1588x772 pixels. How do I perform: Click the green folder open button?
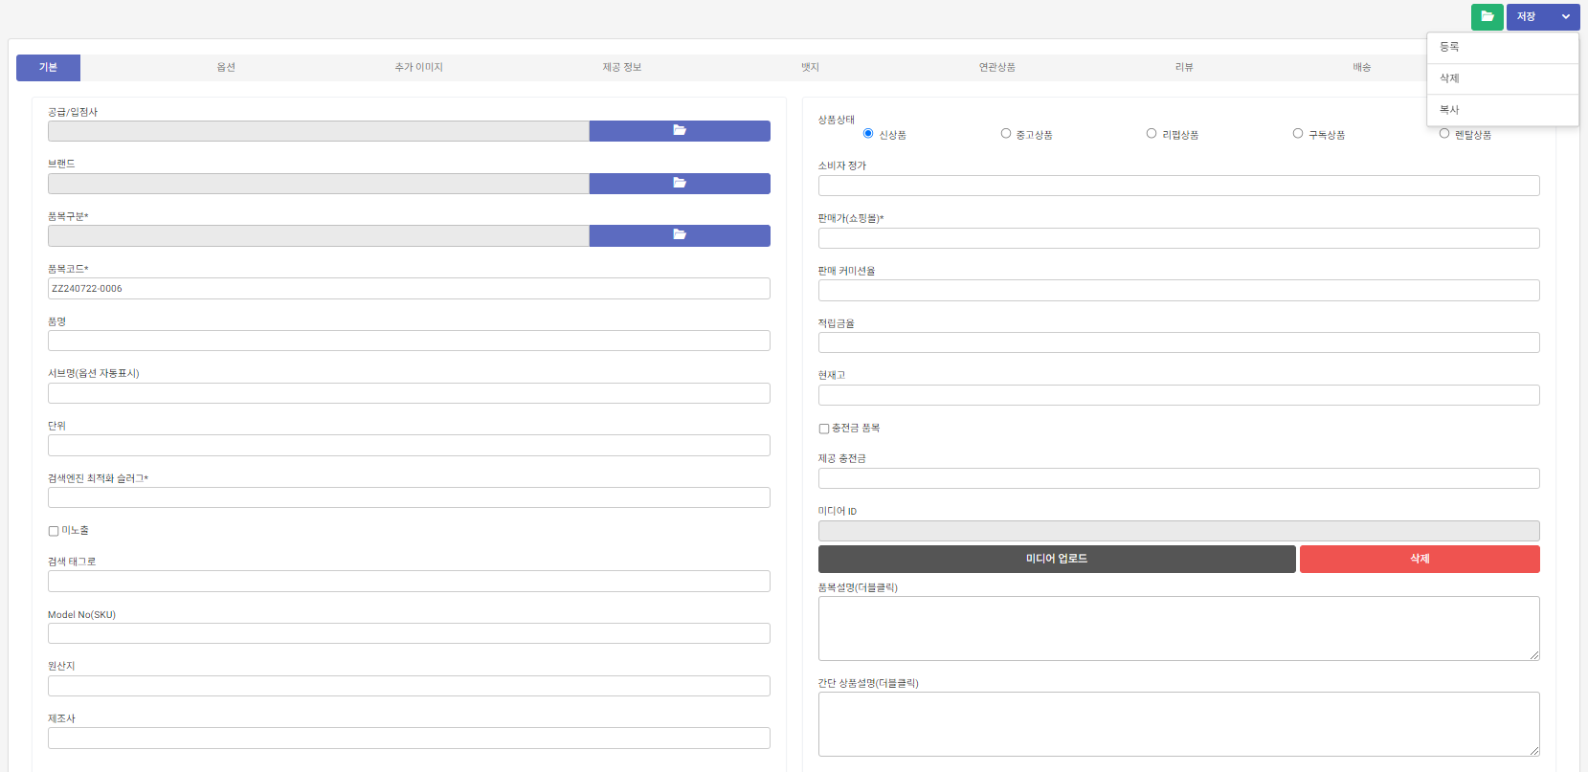click(1487, 16)
